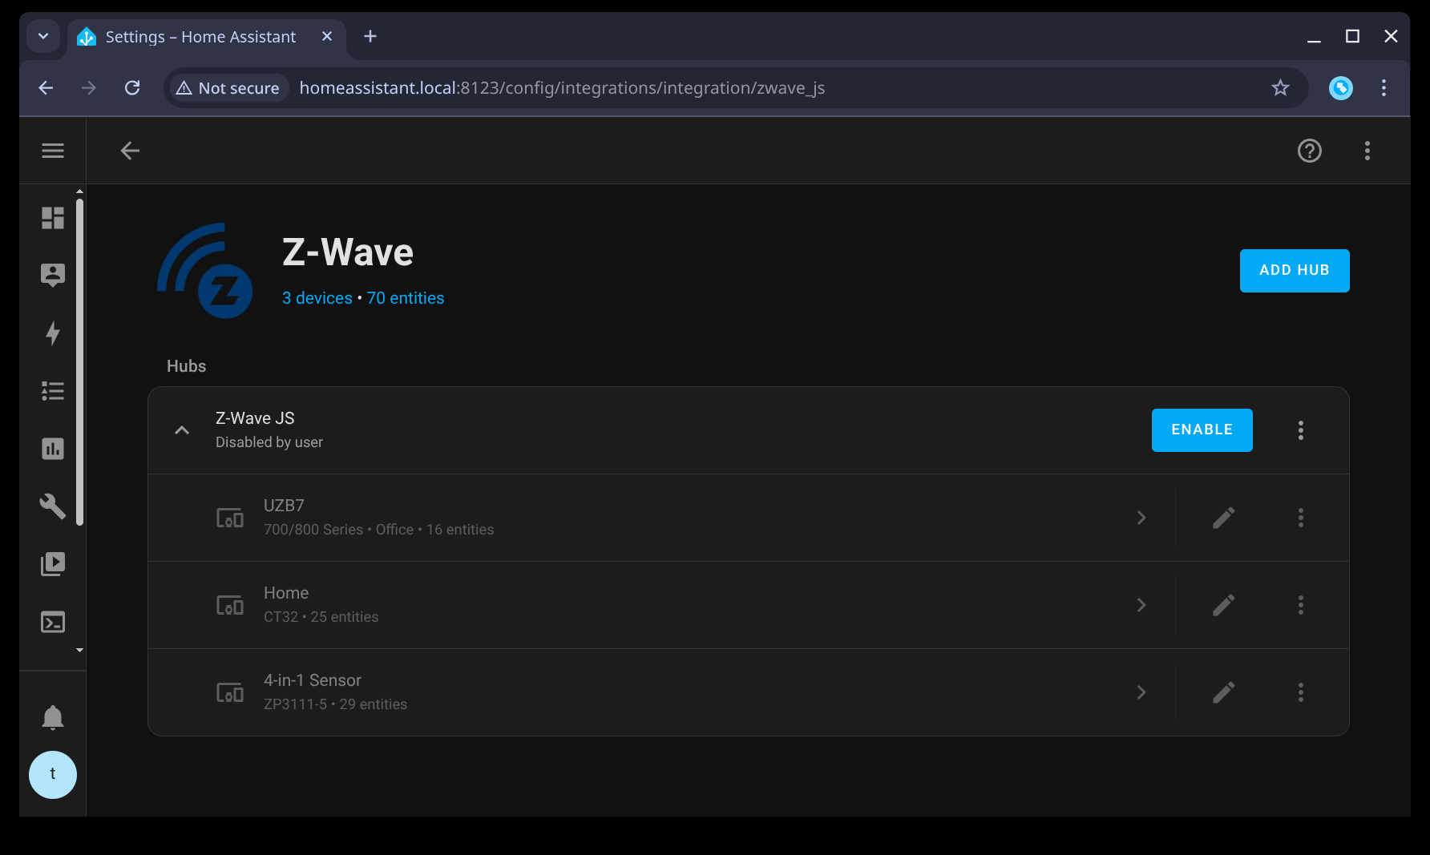Click the Home device name
The image size is (1430, 855).
(286, 593)
